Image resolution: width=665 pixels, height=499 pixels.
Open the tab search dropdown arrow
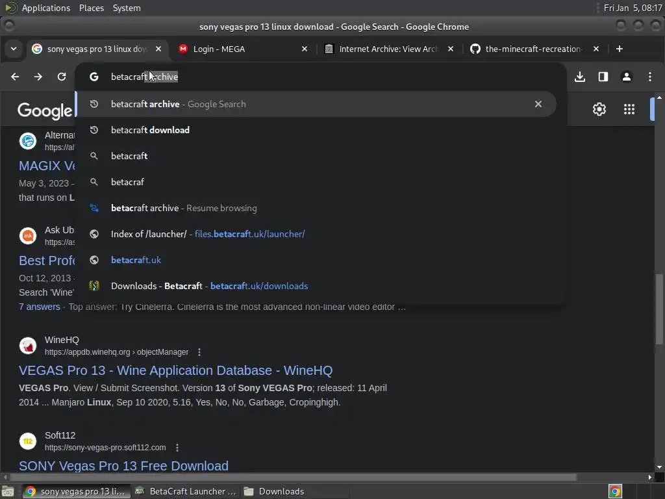pos(14,49)
